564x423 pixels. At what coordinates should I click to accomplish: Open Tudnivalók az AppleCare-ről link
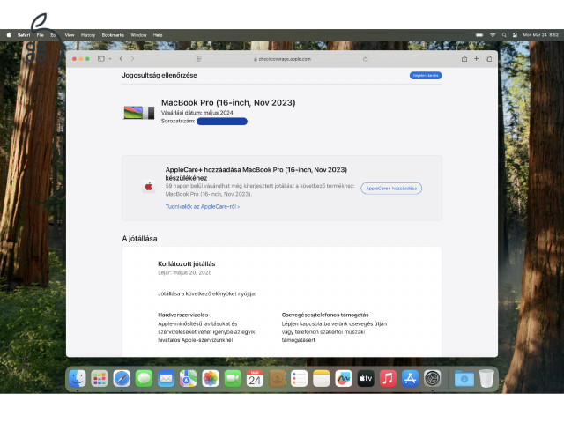coord(203,207)
